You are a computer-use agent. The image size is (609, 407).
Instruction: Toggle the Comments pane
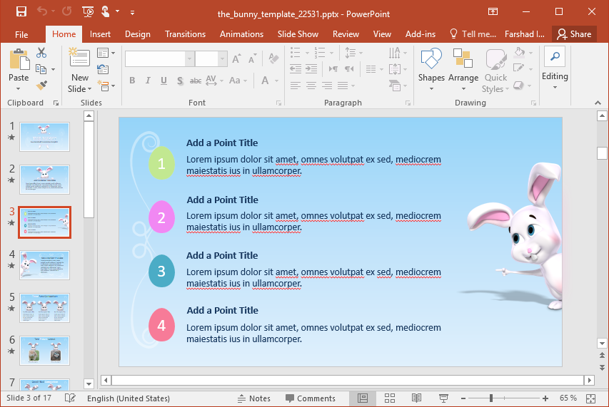(x=311, y=398)
